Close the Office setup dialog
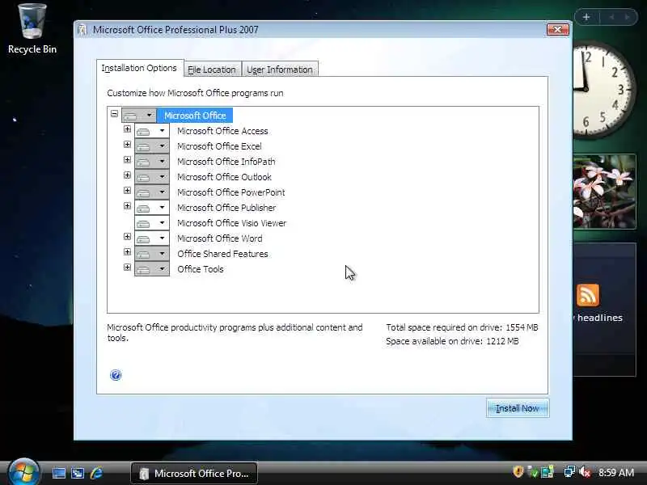The image size is (647, 485). (x=558, y=29)
